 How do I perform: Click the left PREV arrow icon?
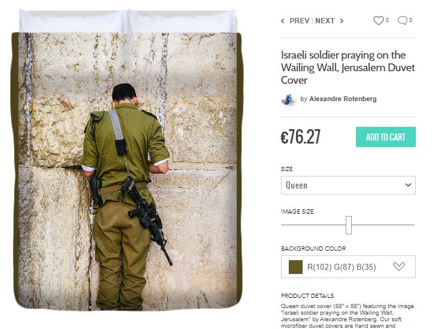(x=283, y=21)
